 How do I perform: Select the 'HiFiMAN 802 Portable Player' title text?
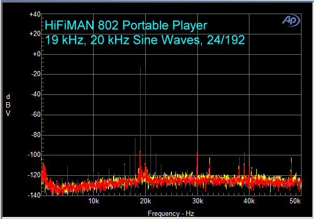[127, 25]
